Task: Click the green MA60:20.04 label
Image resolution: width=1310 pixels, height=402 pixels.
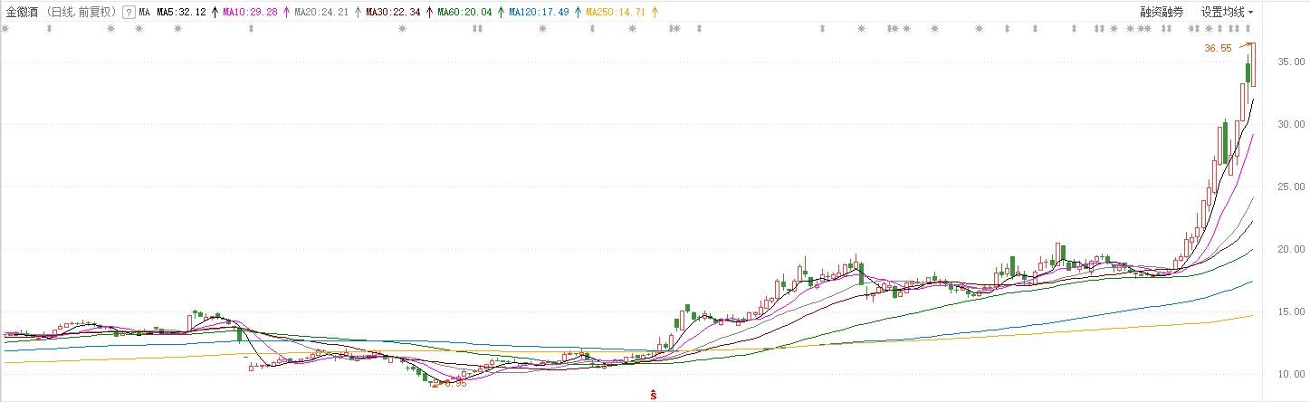Action: click(465, 13)
